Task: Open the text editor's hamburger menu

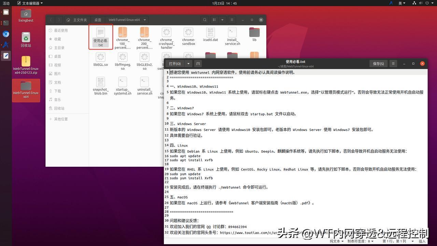Action: click(x=393, y=64)
